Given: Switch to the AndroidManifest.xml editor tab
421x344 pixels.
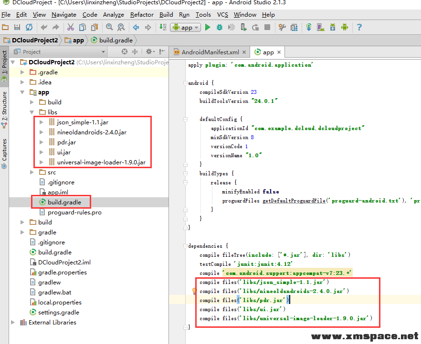Looking at the screenshot, I should (x=210, y=52).
